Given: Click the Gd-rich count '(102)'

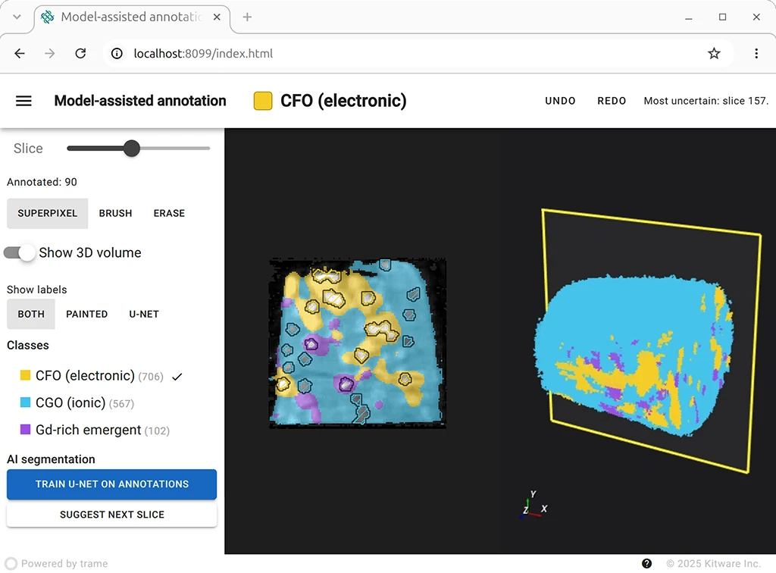Looking at the screenshot, I should pyautogui.click(x=158, y=431).
